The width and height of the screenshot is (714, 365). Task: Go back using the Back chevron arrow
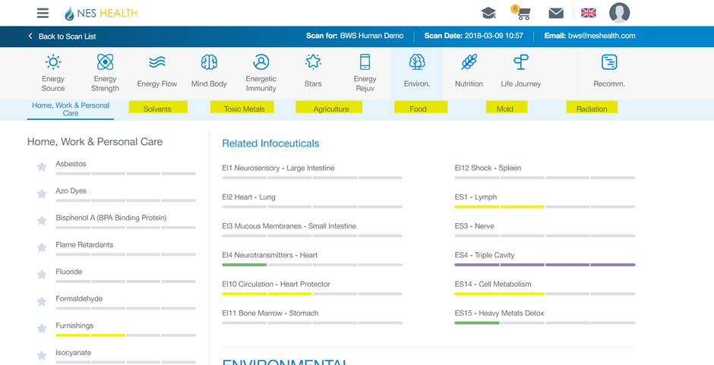pyautogui.click(x=30, y=36)
